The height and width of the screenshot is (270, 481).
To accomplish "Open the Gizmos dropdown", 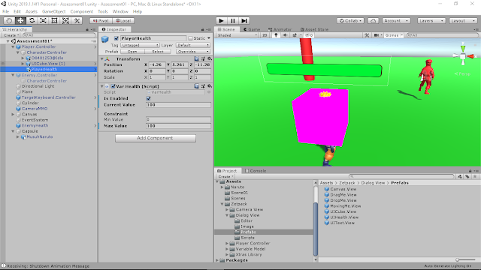I will (394, 35).
